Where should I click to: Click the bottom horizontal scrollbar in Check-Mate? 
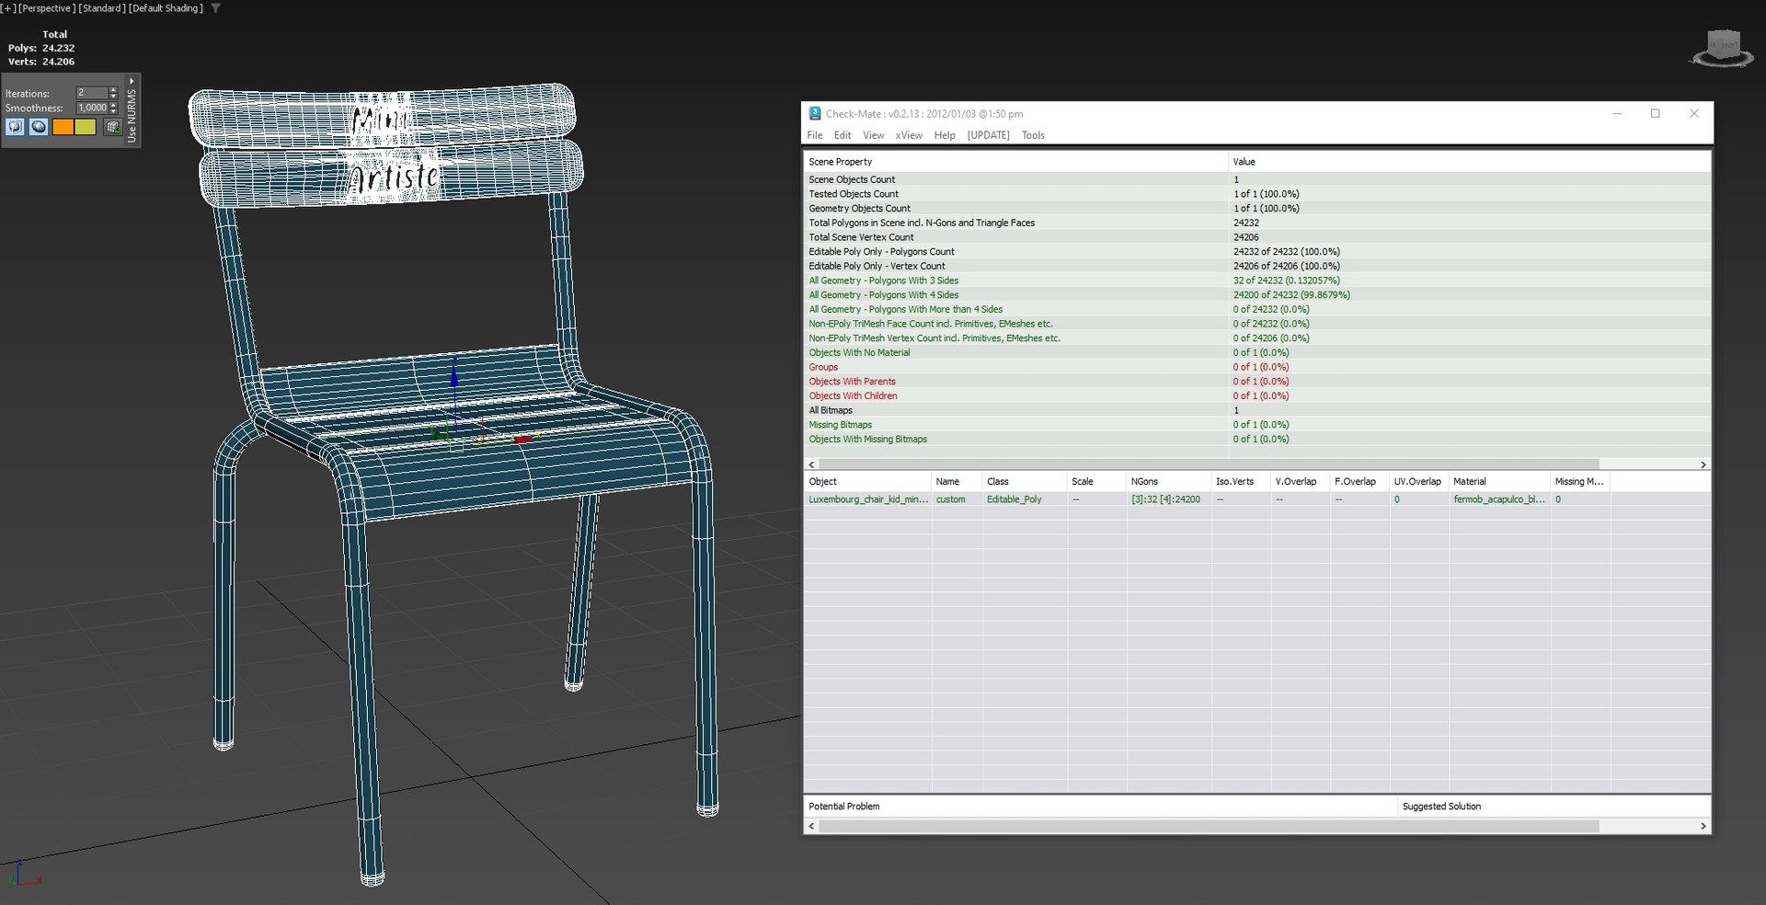click(1209, 827)
